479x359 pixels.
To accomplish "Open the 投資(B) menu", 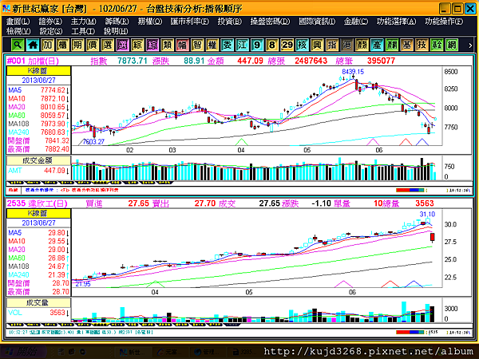I will tap(230, 22).
